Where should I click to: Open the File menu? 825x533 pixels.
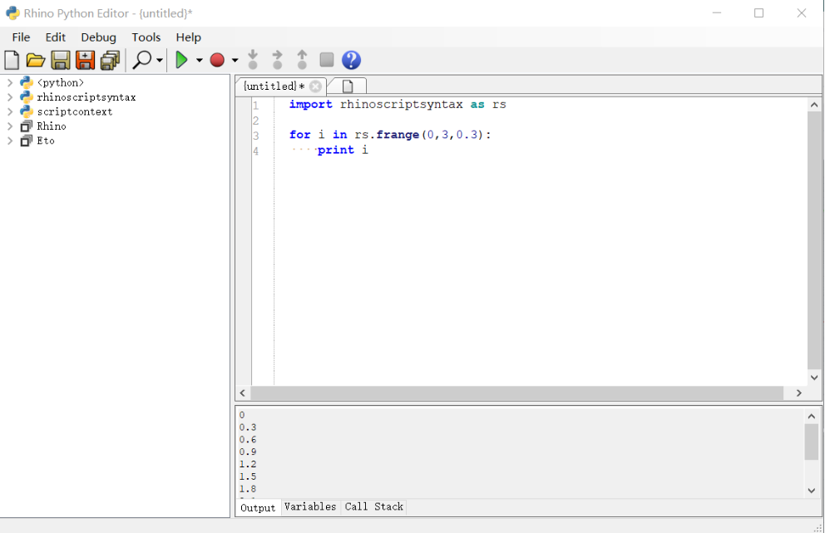(x=21, y=37)
